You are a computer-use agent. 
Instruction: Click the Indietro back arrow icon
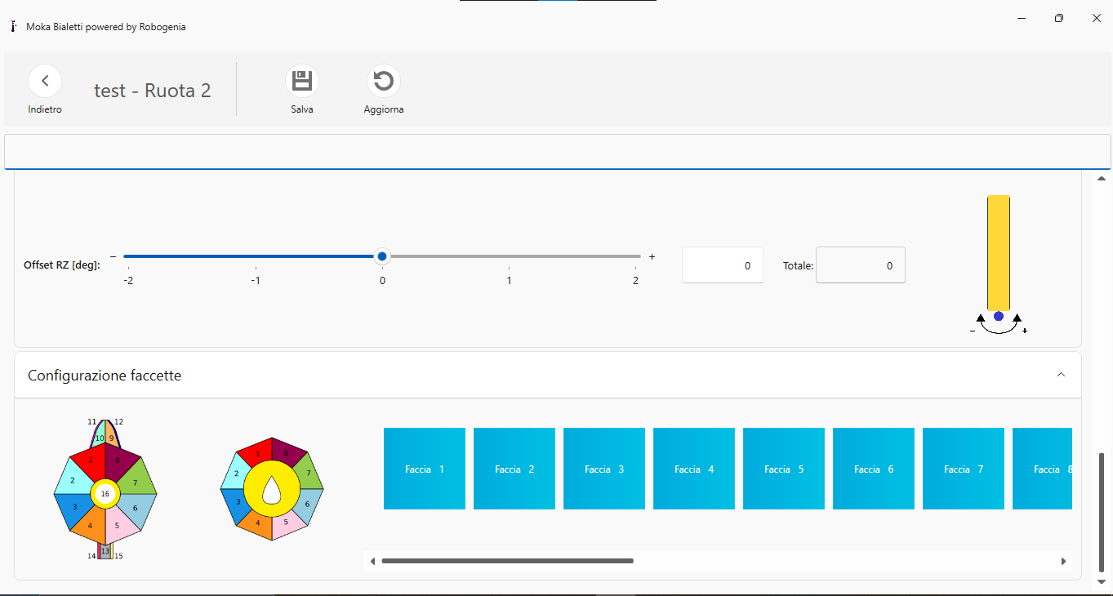point(45,81)
